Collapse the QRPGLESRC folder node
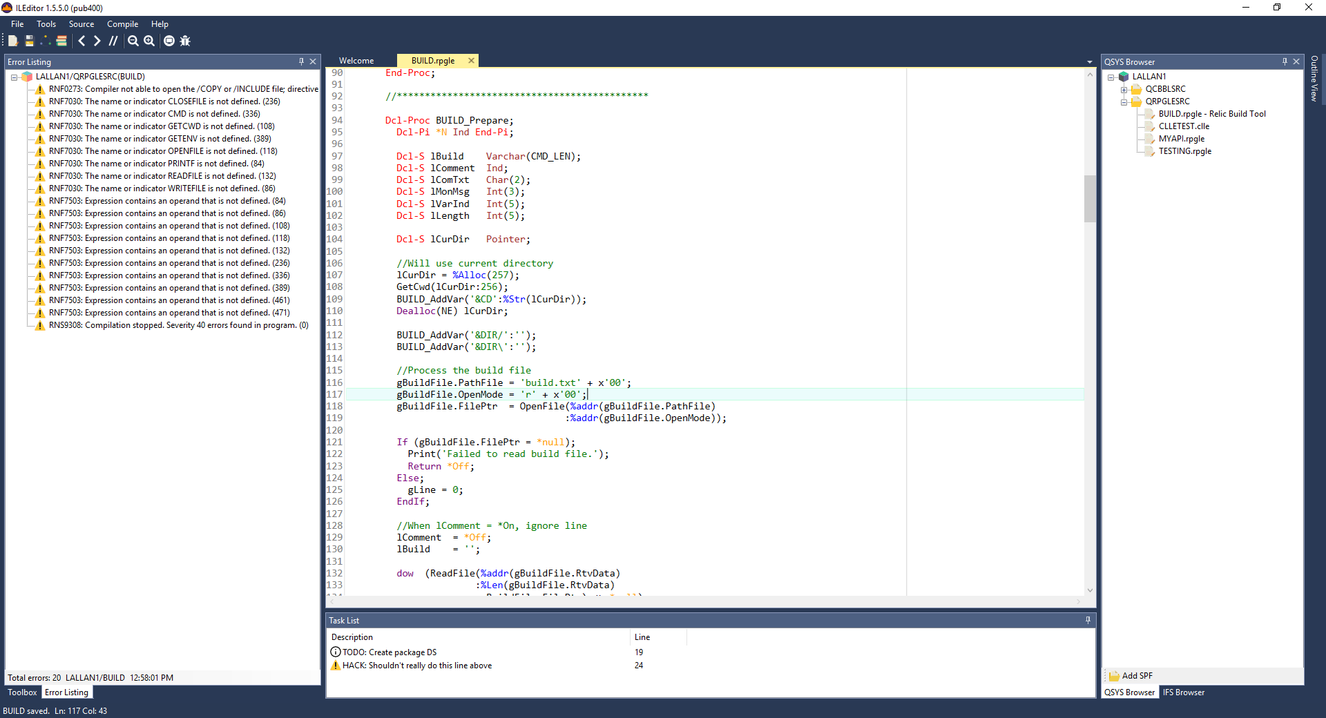1326x718 pixels. [x=1124, y=102]
